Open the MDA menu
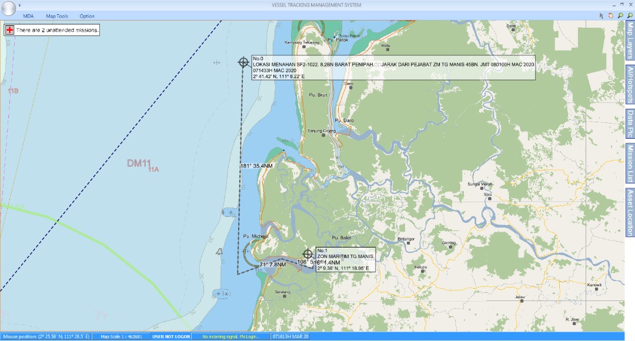The image size is (635, 341). (28, 16)
